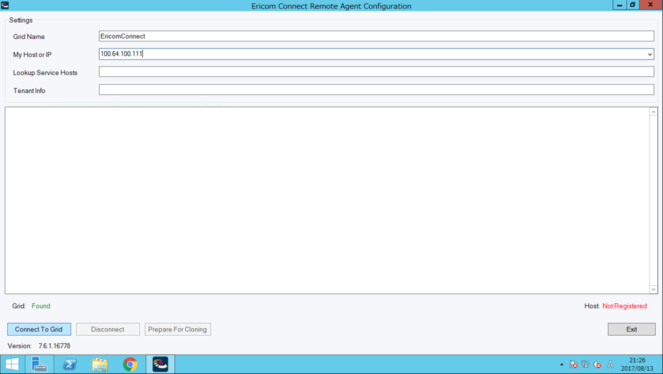This screenshot has height=374, width=663.
Task: Click Connect To Grid button
Action: coord(39,329)
